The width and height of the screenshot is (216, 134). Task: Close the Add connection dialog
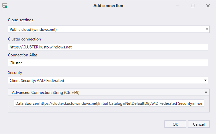pos(208,6)
